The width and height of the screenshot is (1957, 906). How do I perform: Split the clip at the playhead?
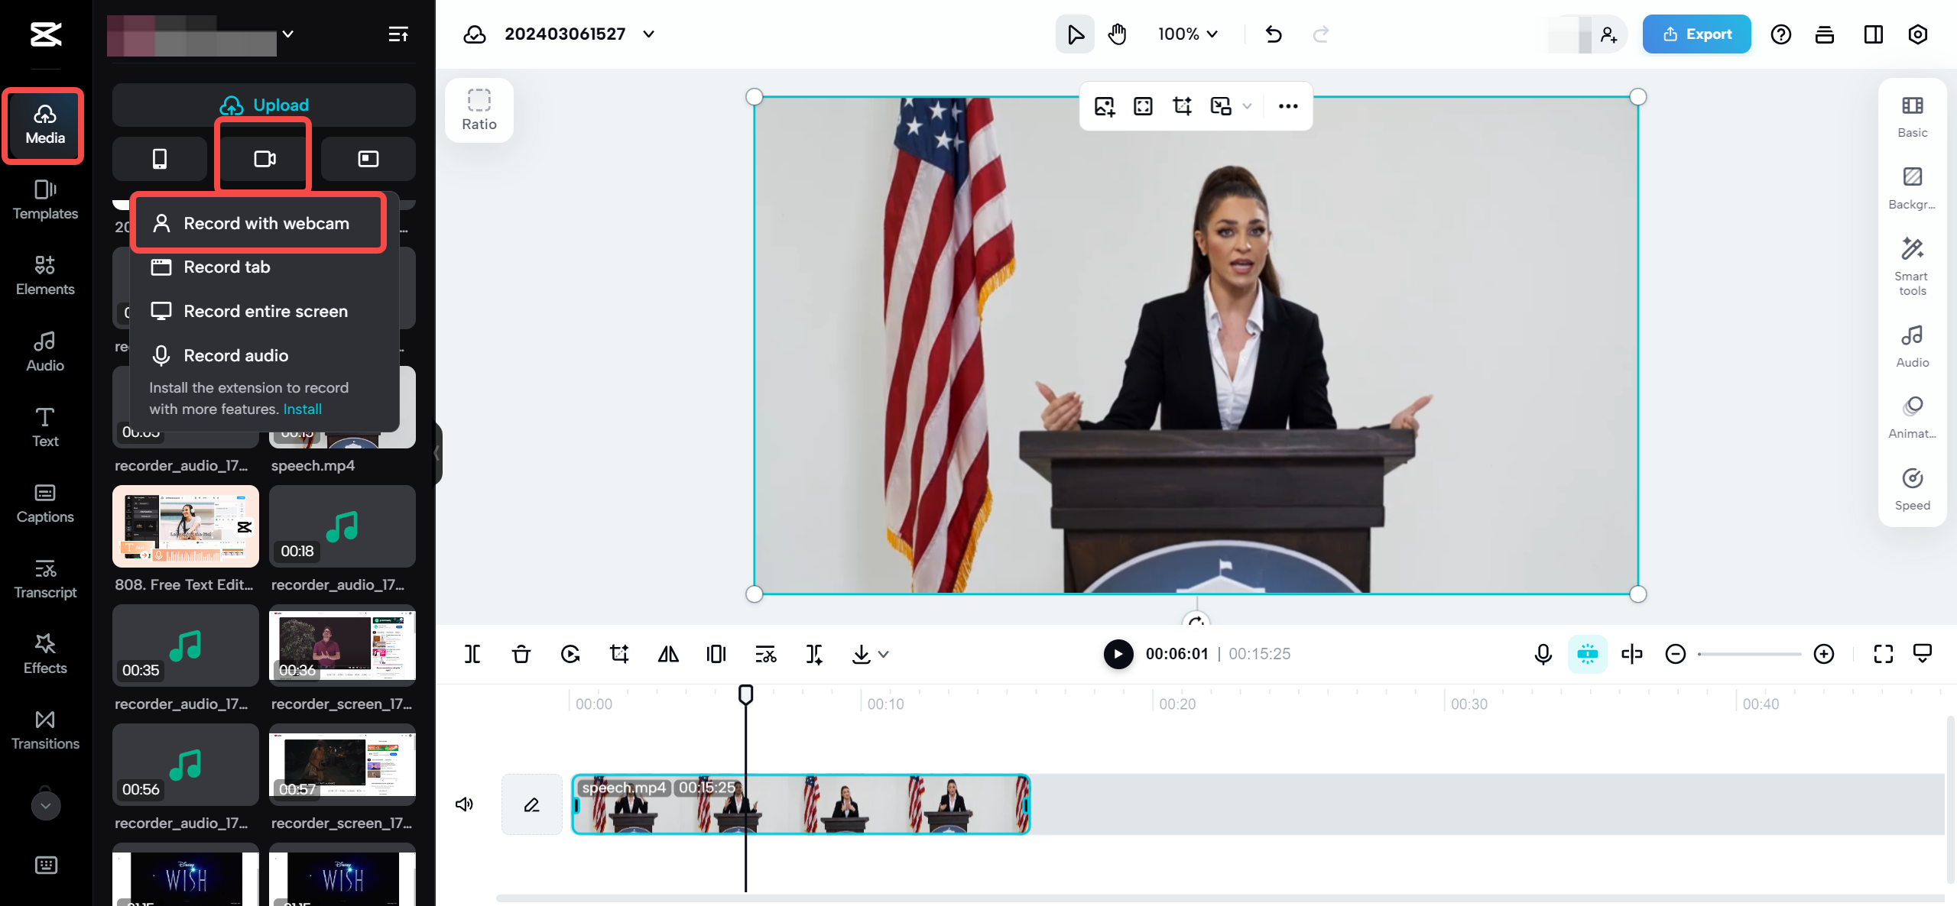[x=472, y=654]
